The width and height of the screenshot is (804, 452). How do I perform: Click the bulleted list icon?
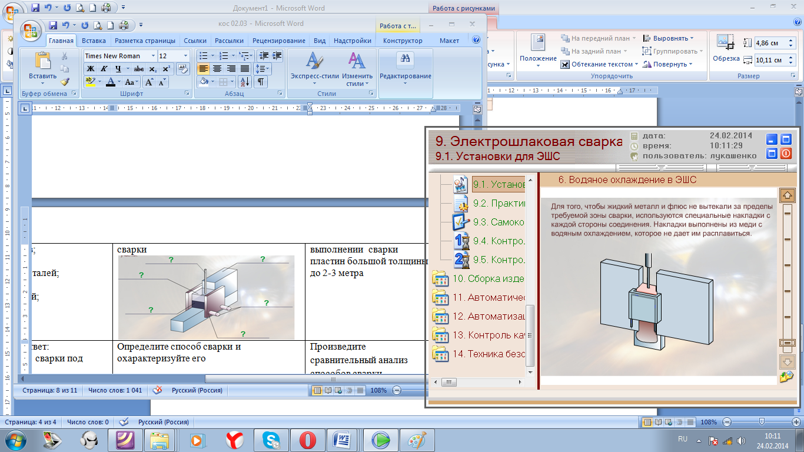[x=203, y=56]
